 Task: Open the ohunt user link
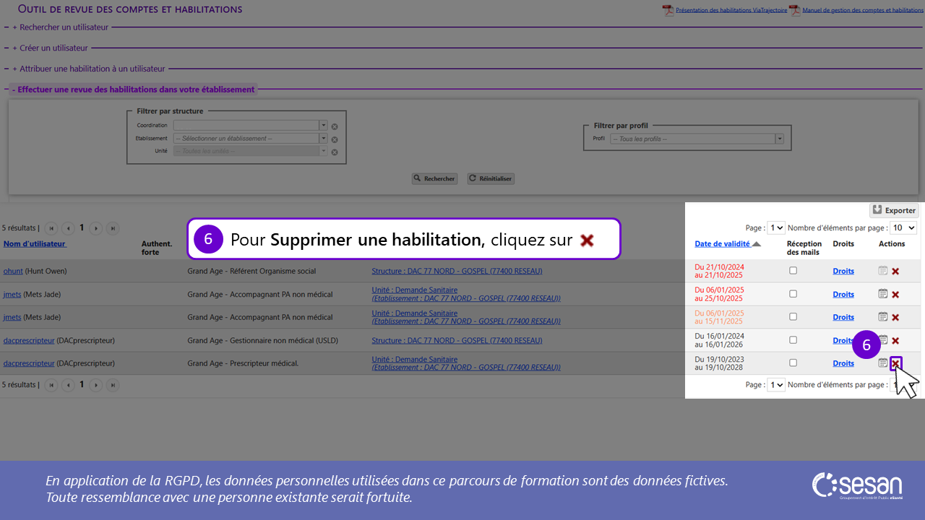[13, 272]
